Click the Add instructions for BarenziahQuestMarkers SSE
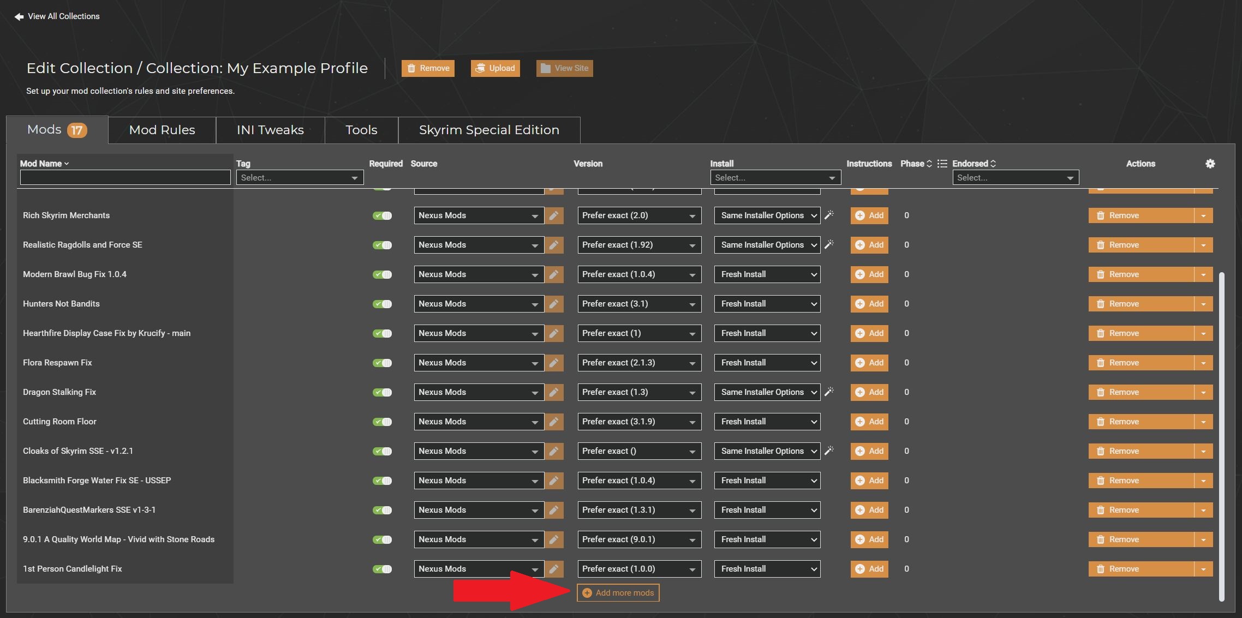The height and width of the screenshot is (618, 1242). [x=869, y=509]
